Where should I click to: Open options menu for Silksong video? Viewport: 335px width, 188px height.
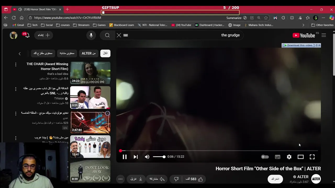click(x=16, y=113)
